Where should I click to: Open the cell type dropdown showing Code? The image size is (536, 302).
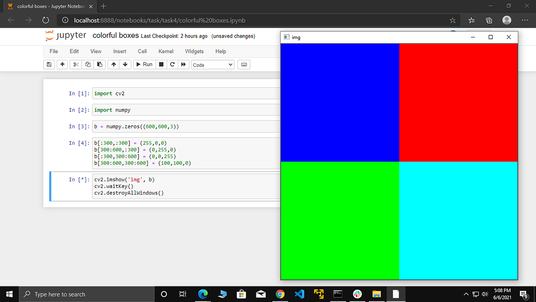(212, 64)
